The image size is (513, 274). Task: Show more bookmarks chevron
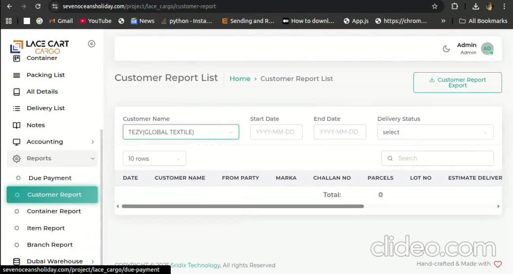point(443,21)
